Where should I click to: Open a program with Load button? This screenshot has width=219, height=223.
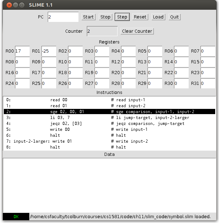[158, 17]
